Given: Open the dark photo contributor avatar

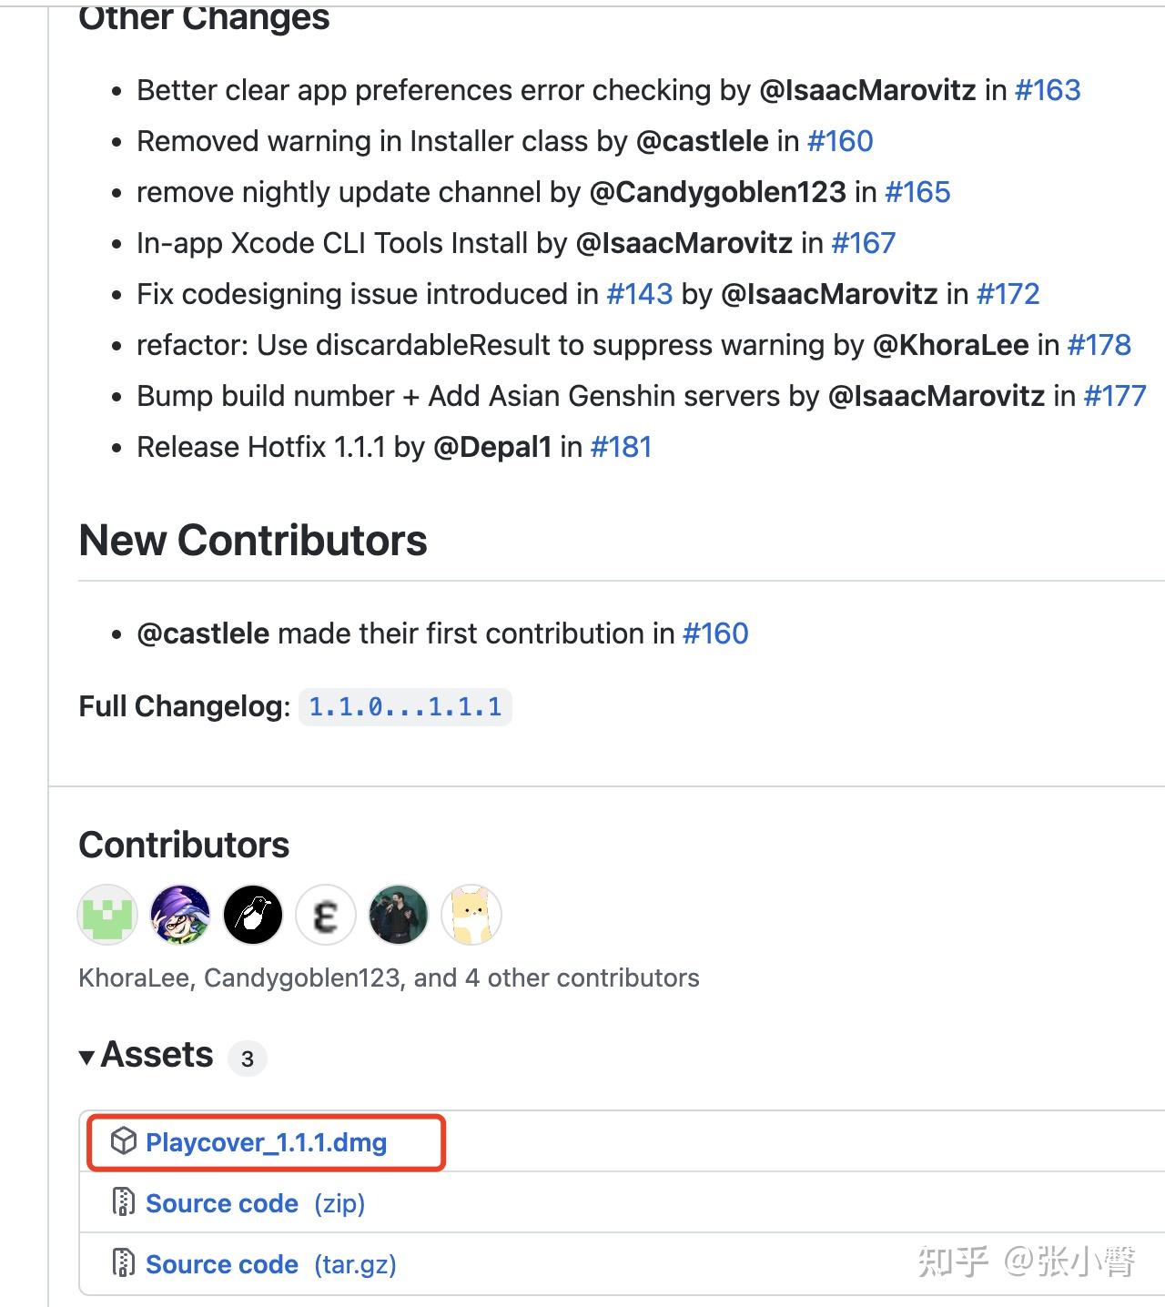Looking at the screenshot, I should (x=399, y=915).
